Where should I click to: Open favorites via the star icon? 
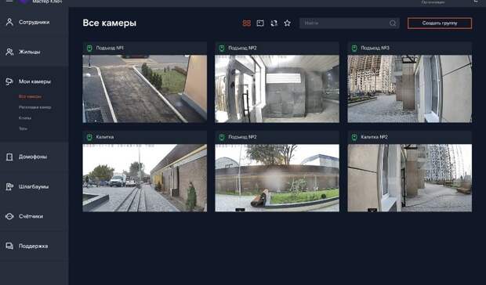click(x=288, y=23)
